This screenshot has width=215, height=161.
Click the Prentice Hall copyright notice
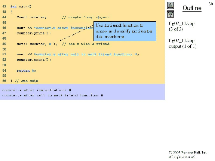click(188, 155)
